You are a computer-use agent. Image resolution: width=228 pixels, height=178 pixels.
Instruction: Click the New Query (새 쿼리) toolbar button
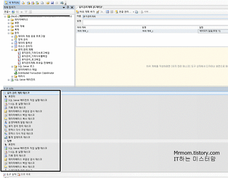12,3
